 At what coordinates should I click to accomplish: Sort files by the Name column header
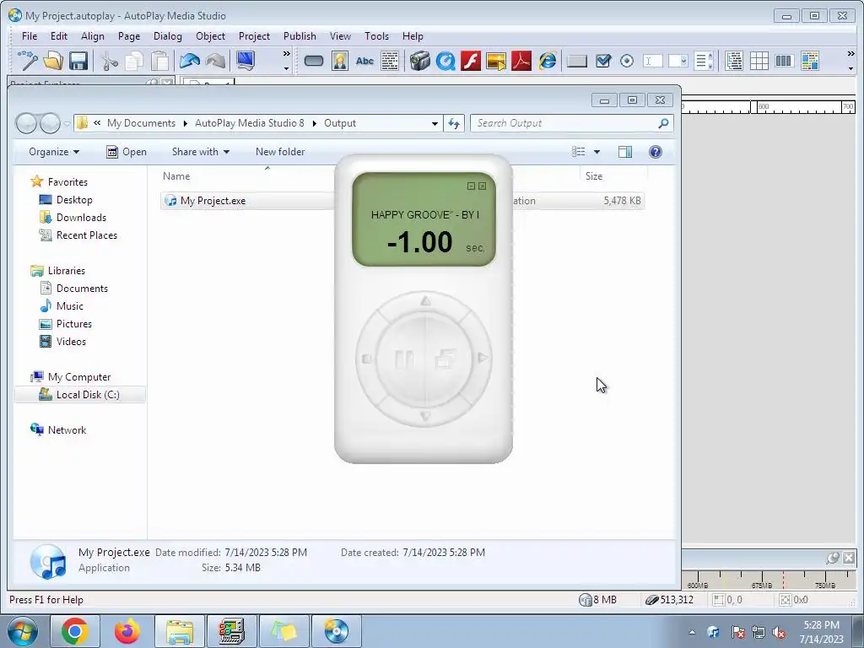pos(176,176)
